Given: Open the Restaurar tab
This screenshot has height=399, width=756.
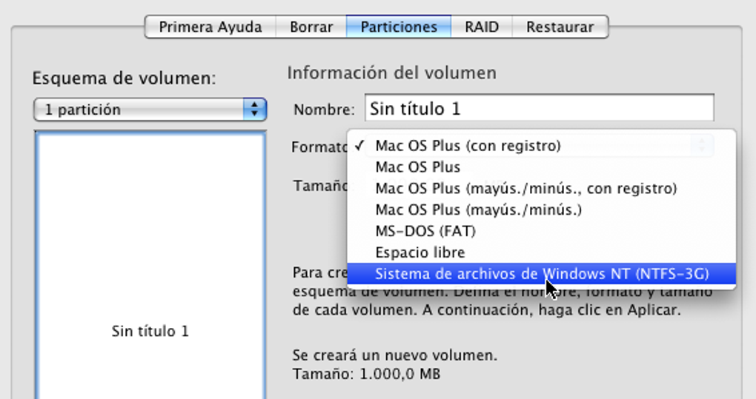Looking at the screenshot, I should click(x=560, y=27).
